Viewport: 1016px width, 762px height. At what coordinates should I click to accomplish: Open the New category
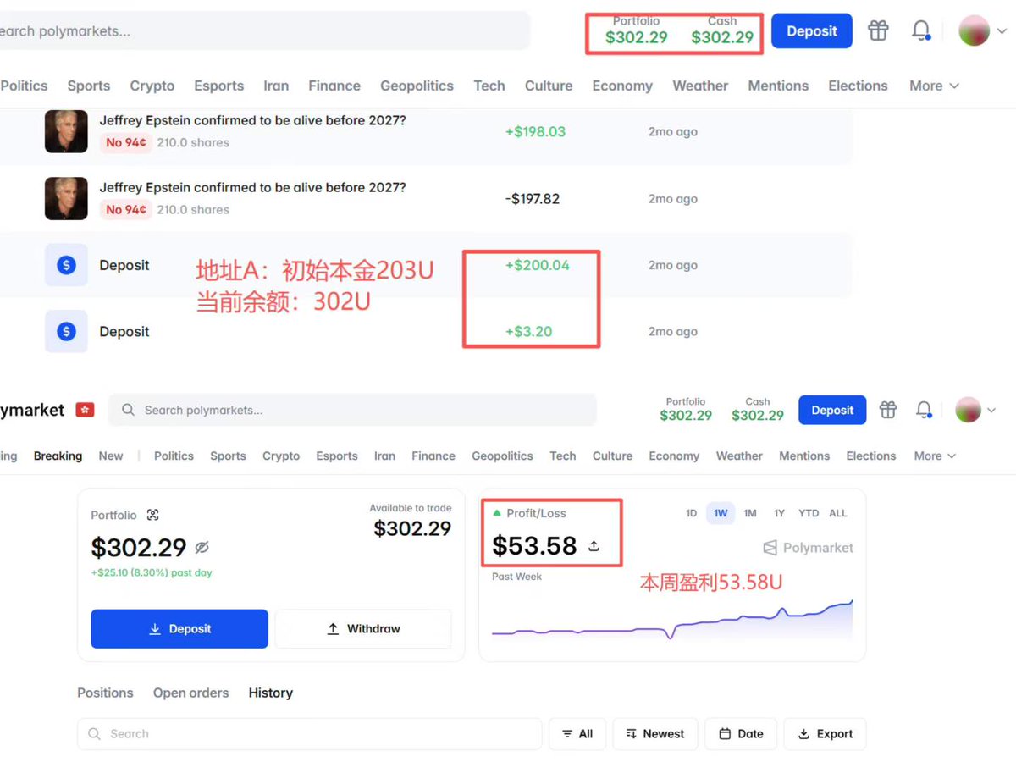[x=111, y=456]
